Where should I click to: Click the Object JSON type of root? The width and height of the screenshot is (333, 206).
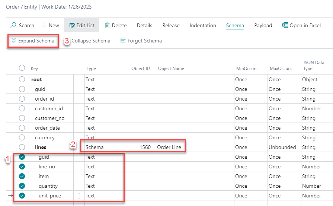pos(317,79)
